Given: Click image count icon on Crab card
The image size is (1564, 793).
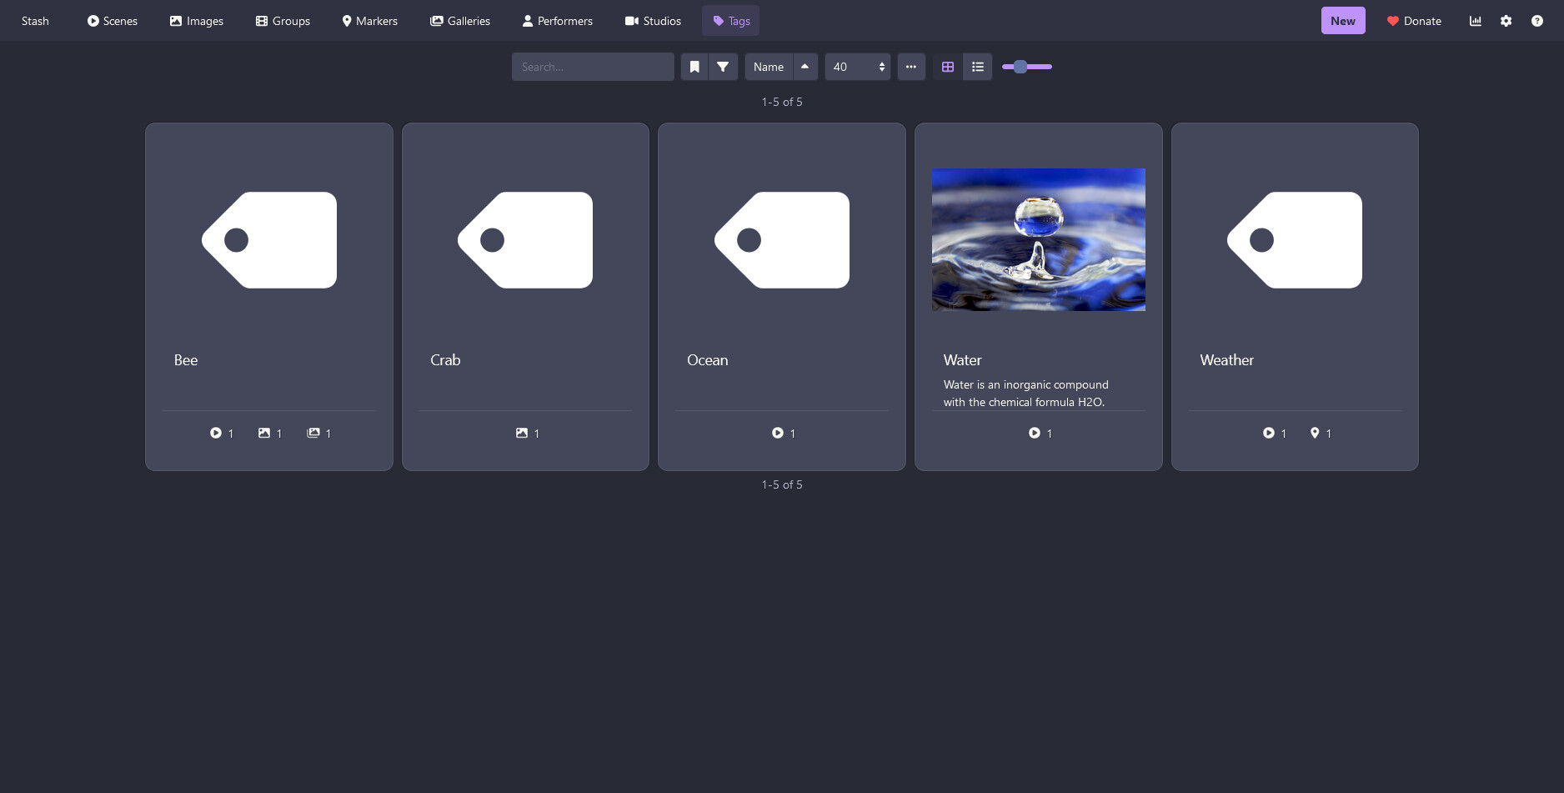Looking at the screenshot, I should [x=522, y=433].
